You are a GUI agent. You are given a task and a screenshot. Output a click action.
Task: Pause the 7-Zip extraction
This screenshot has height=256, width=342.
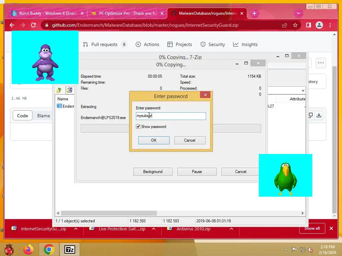coord(197,172)
